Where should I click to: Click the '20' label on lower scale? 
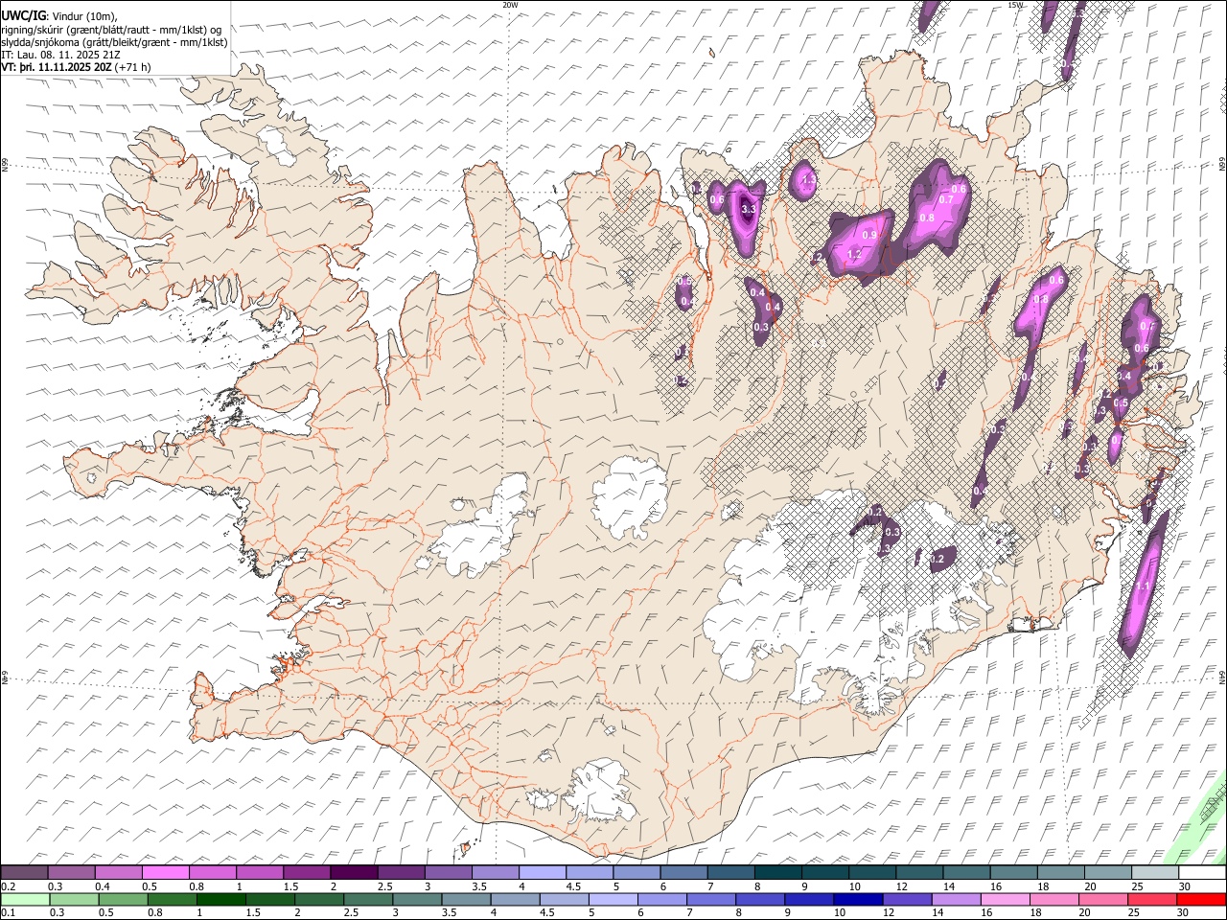click(x=1084, y=912)
